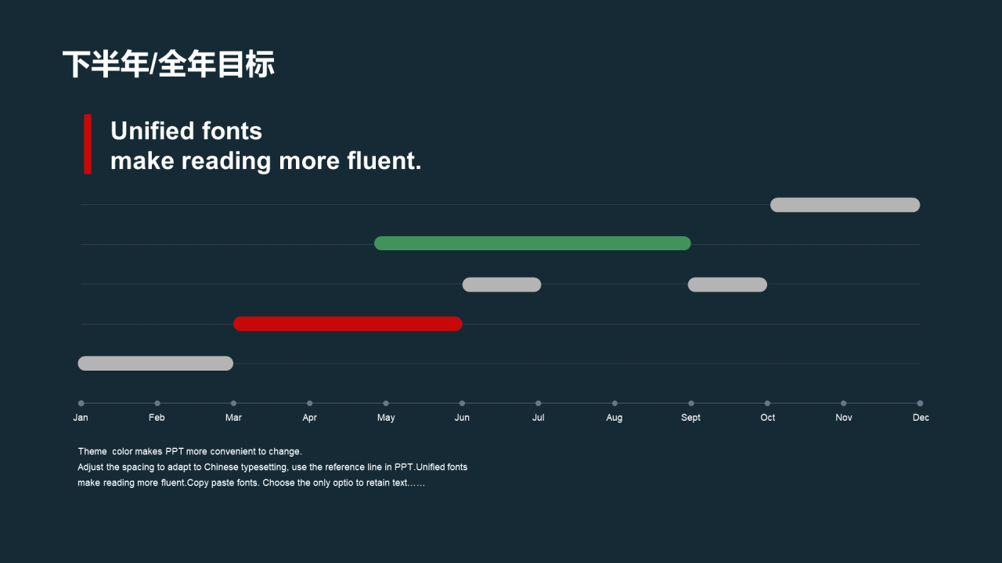Select the green timeline bar
The image size is (1002, 563).
[x=532, y=243]
